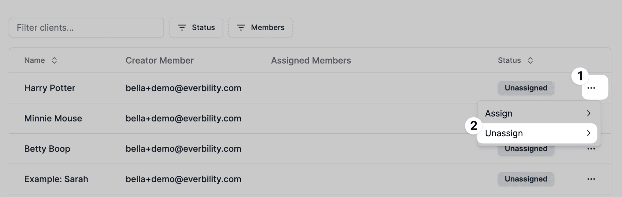Click Harry Potter's Unassigned status badge
The width and height of the screenshot is (622, 197).
tap(525, 88)
